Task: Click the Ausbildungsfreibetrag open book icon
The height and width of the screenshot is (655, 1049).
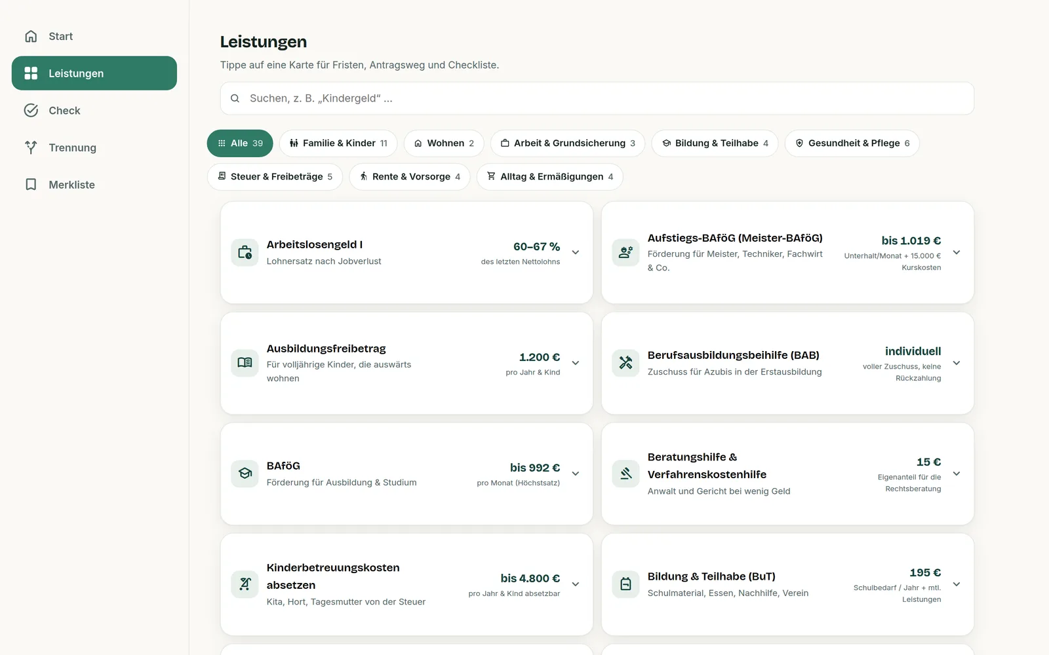Action: tap(245, 363)
